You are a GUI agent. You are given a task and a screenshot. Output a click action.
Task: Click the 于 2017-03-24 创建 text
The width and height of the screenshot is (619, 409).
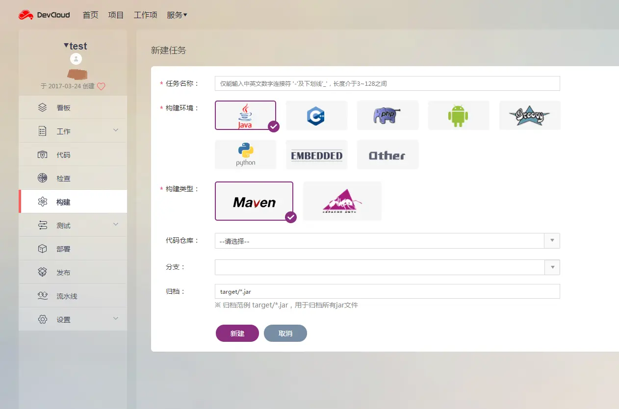(68, 86)
